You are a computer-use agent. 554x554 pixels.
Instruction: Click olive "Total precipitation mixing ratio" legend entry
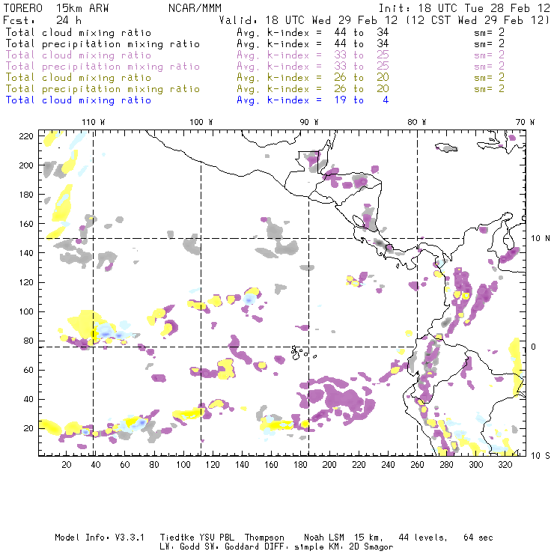pos(103,88)
